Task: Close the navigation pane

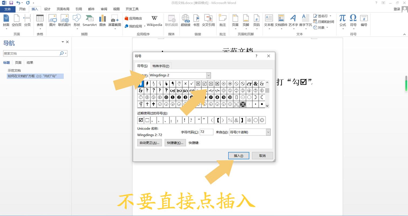Action: [x=67, y=42]
